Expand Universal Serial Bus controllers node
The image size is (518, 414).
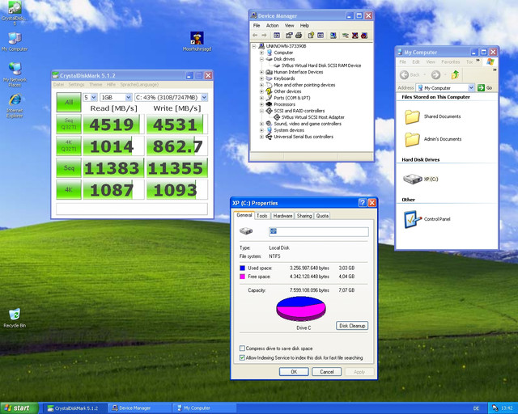(x=261, y=137)
